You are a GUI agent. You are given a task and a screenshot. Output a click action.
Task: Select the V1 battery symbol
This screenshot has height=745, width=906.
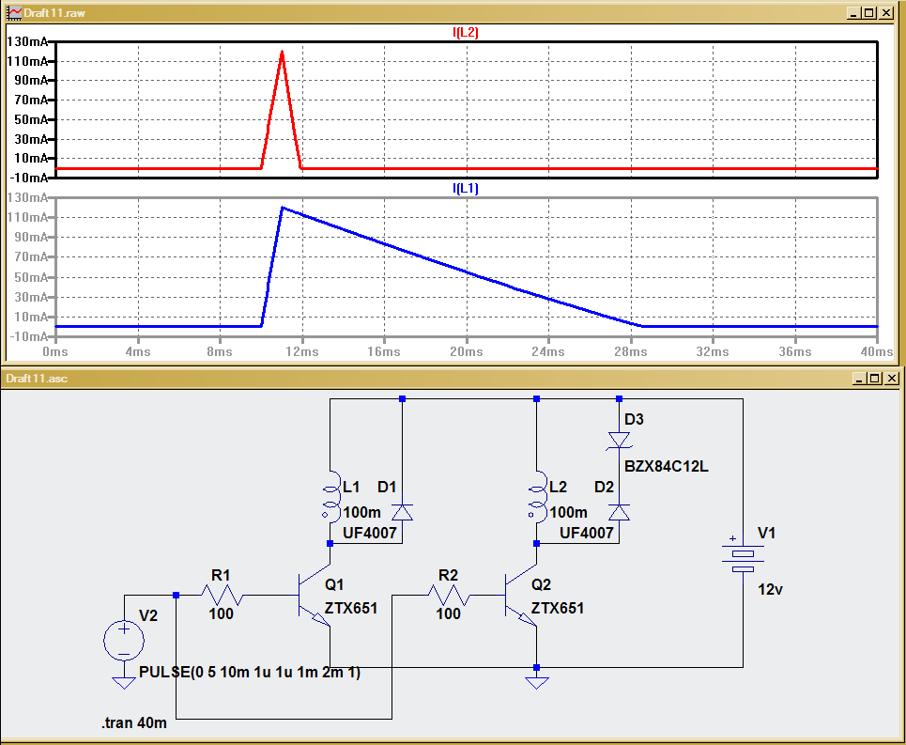click(x=743, y=556)
